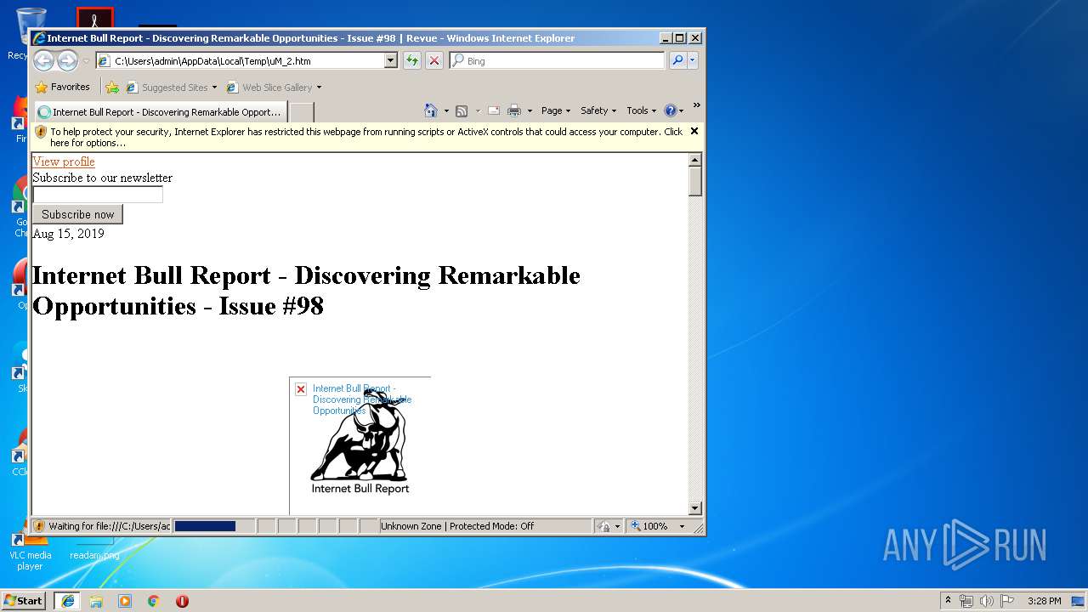Open the recent pages dropdown arrow

(x=86, y=61)
